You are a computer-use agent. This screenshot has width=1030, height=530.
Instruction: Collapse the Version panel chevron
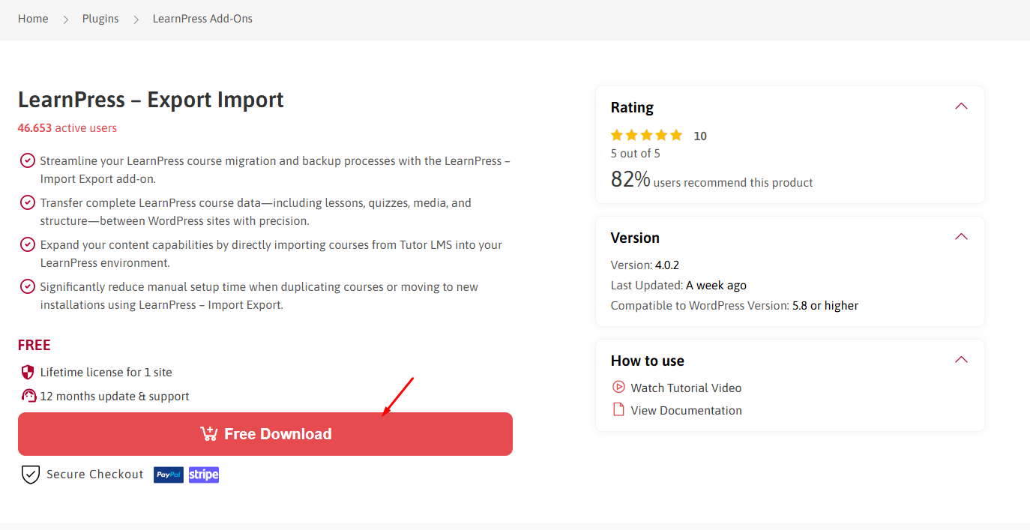(x=961, y=237)
